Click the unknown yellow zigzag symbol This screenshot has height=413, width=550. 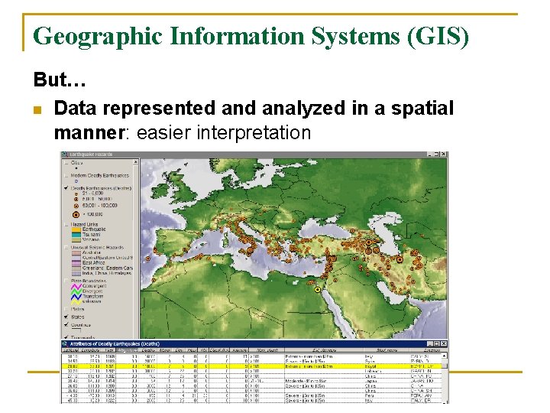click(x=76, y=301)
